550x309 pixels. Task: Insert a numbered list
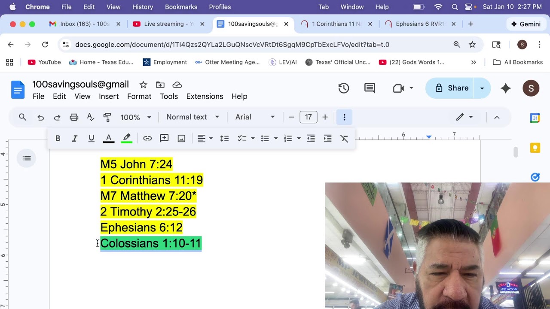288,138
